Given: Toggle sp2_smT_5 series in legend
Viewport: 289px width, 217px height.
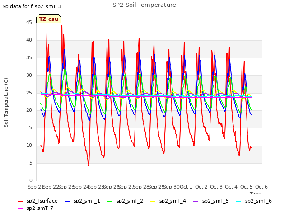Looking at the screenshot, I should click(211, 201).
